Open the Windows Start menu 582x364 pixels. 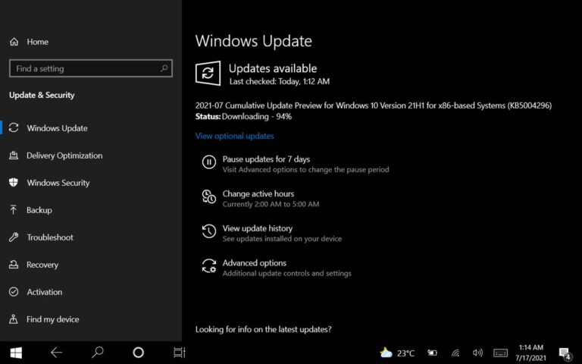click(x=16, y=353)
